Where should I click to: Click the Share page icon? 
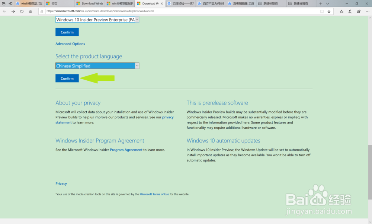click(x=359, y=12)
